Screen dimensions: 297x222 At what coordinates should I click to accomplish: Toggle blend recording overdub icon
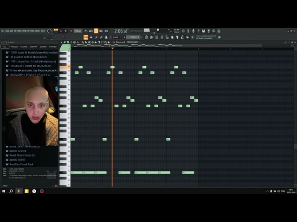pos(101,31)
